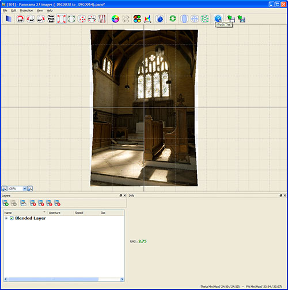Click the layers list scroll right arrow
288x290 pixels.
click(122, 279)
